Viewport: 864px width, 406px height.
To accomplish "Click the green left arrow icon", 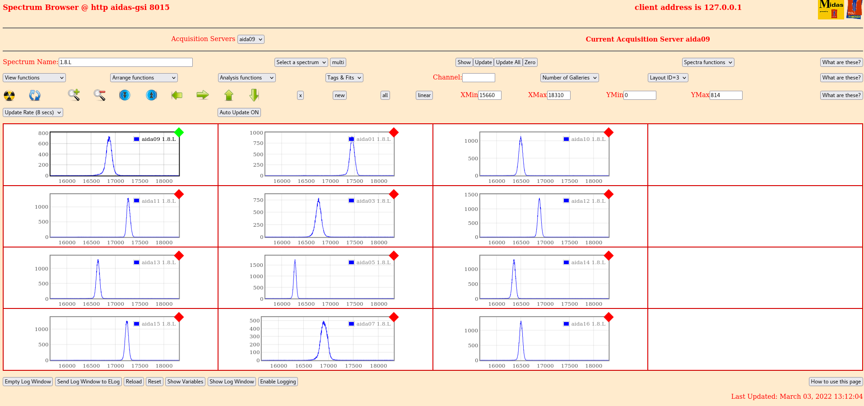I will tap(177, 95).
